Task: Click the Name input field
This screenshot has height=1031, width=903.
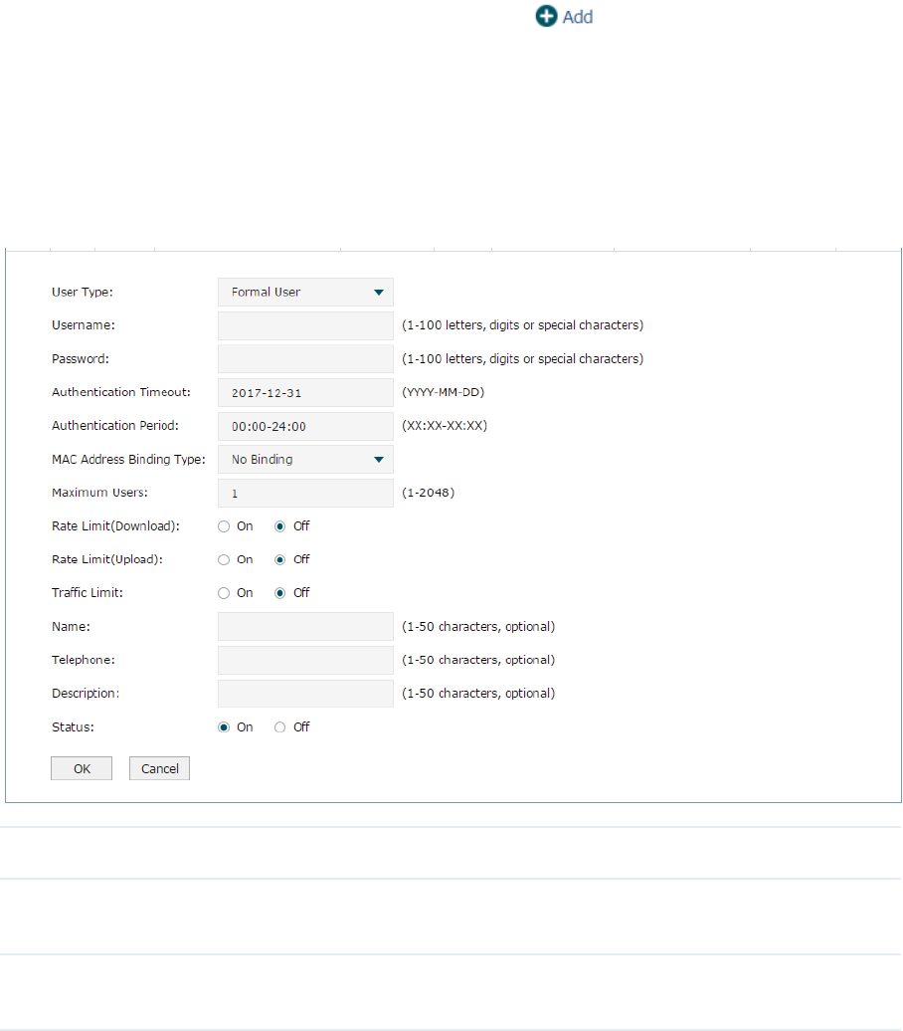Action: (305, 627)
